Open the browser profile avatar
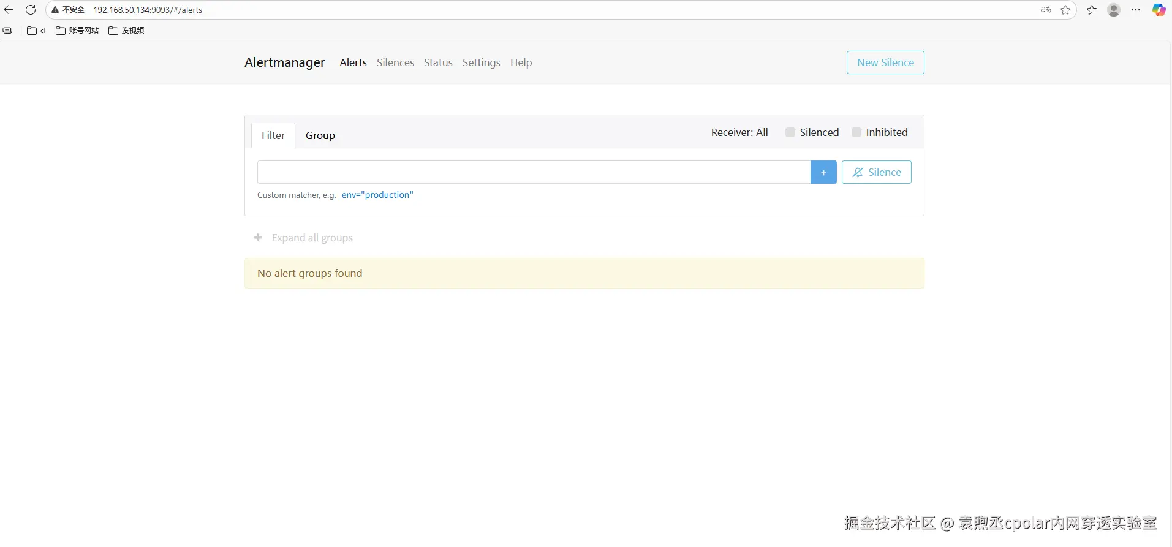This screenshot has width=1172, height=547. coord(1114,10)
